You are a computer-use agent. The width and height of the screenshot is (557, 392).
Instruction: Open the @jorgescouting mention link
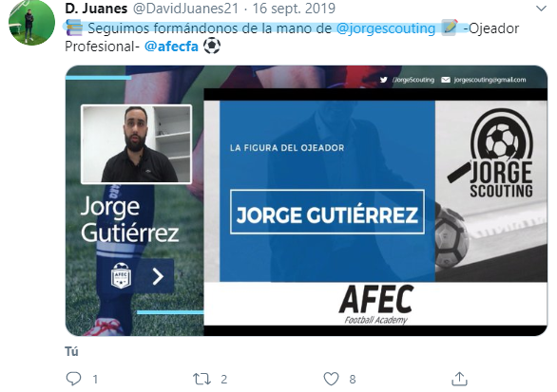click(385, 28)
